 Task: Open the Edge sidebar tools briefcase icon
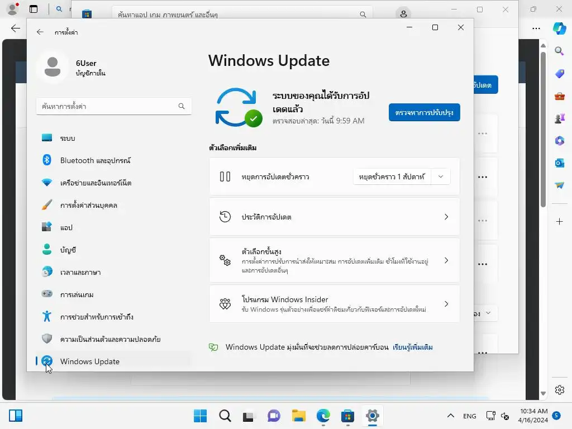click(x=559, y=96)
